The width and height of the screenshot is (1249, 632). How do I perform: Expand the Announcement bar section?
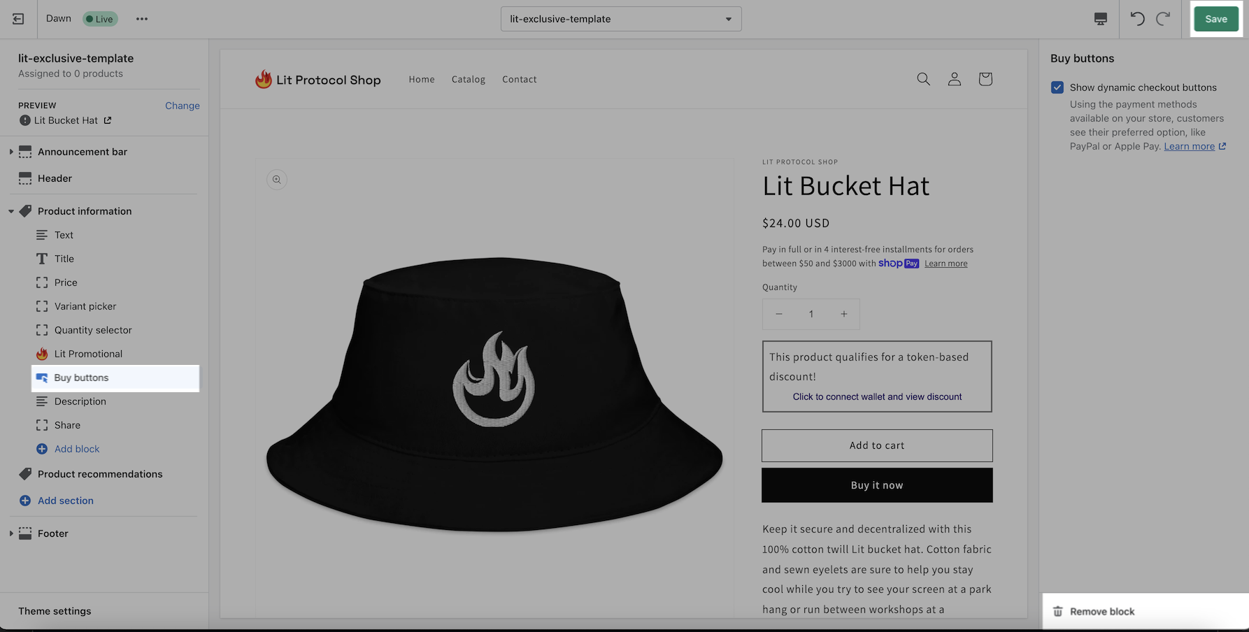coord(10,152)
